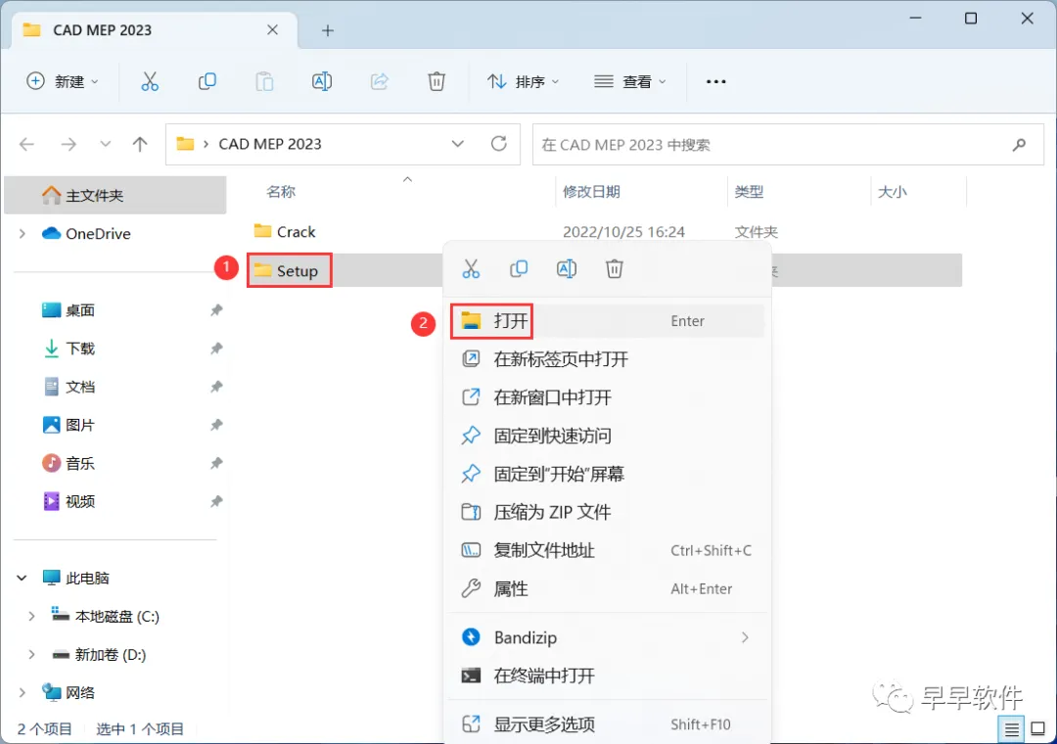
Task: Unpin Desktop (桌面) from quick access
Action: (x=216, y=310)
